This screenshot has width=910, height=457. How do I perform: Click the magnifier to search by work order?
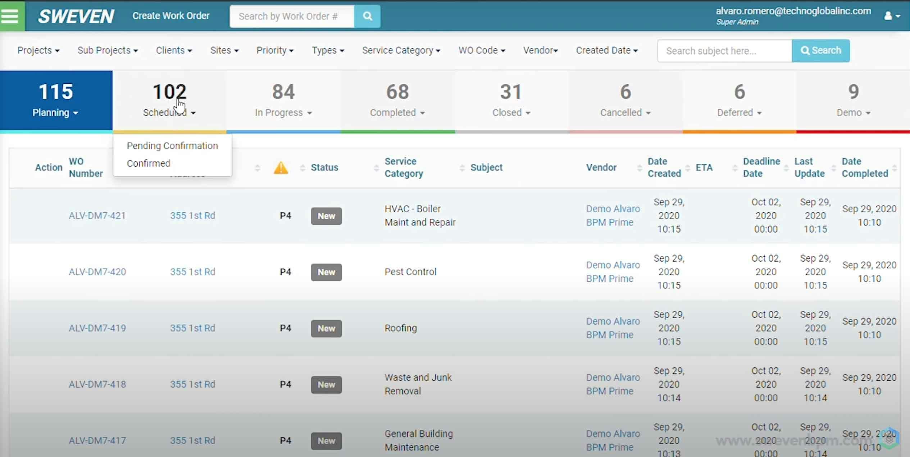coord(367,16)
